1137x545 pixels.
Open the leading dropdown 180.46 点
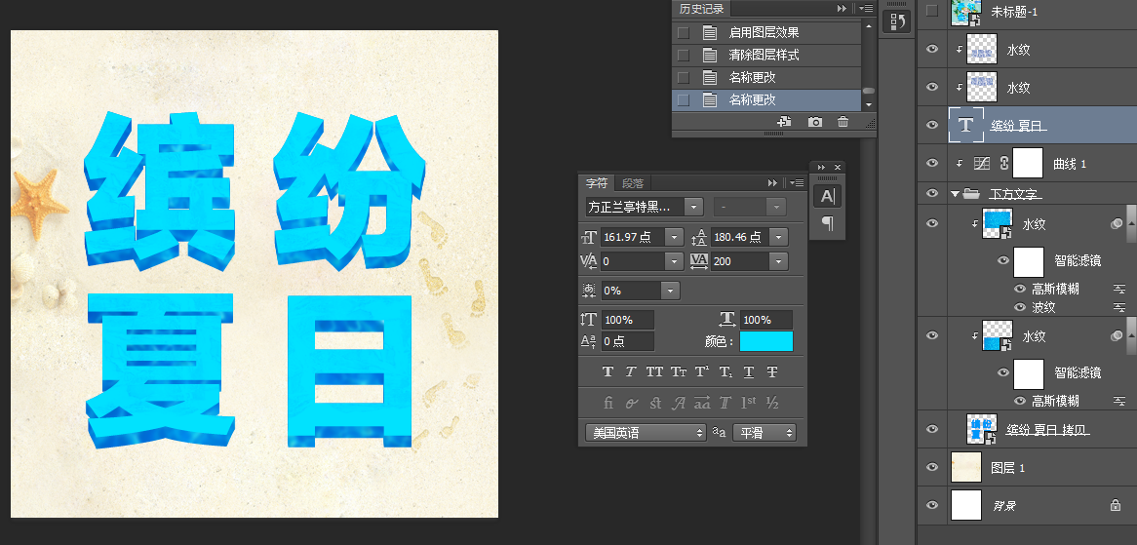779,237
